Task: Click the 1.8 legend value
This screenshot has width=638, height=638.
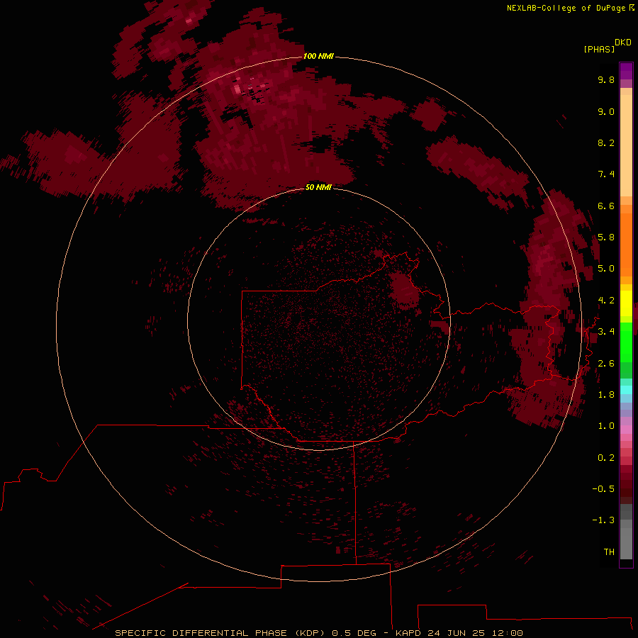Action: [606, 395]
